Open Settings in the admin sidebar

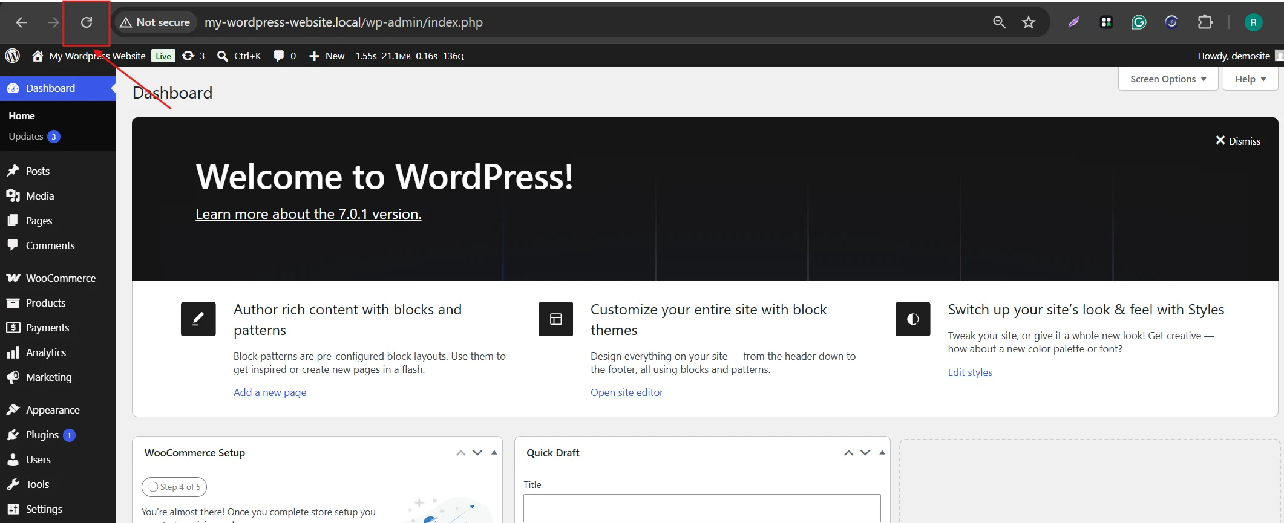[x=58, y=509]
